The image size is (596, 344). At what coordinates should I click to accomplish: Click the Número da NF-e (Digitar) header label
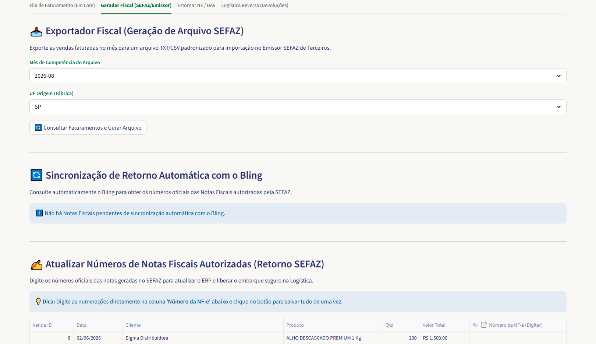coord(515,325)
